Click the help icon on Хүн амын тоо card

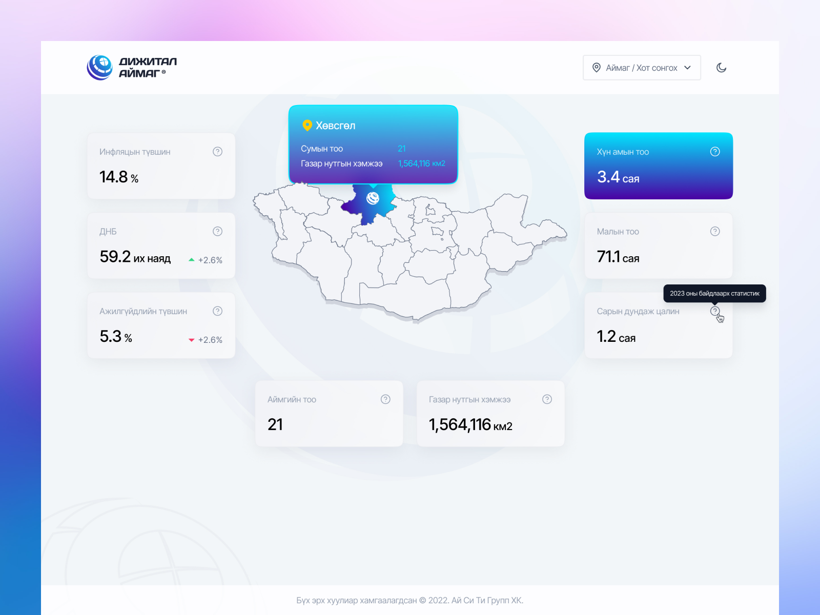point(714,152)
